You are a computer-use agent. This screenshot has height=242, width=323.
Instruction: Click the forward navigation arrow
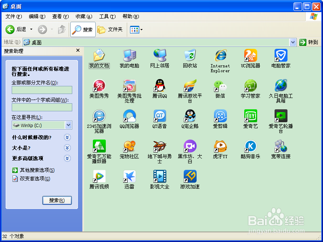[42, 29]
